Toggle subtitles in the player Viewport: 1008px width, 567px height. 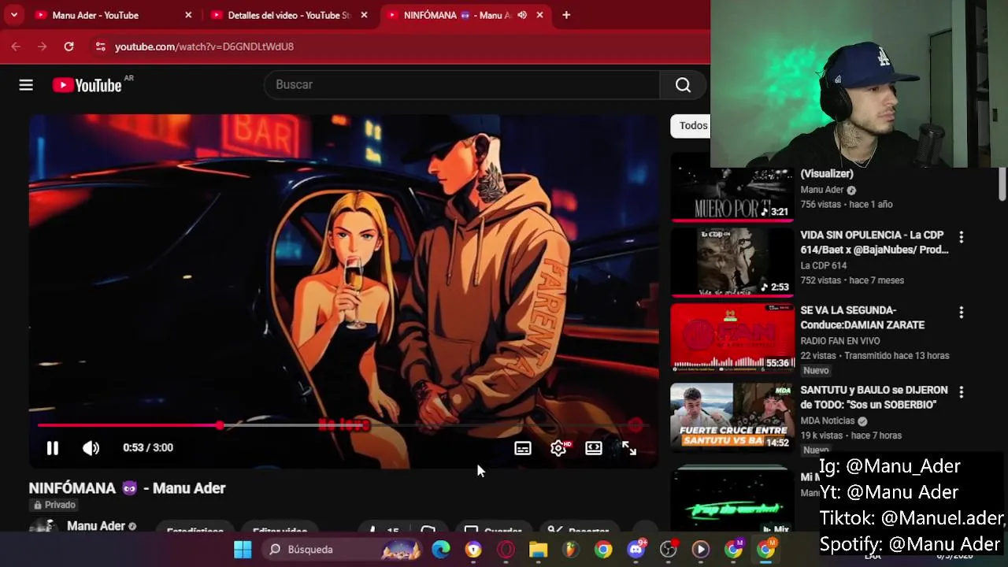[x=523, y=448]
